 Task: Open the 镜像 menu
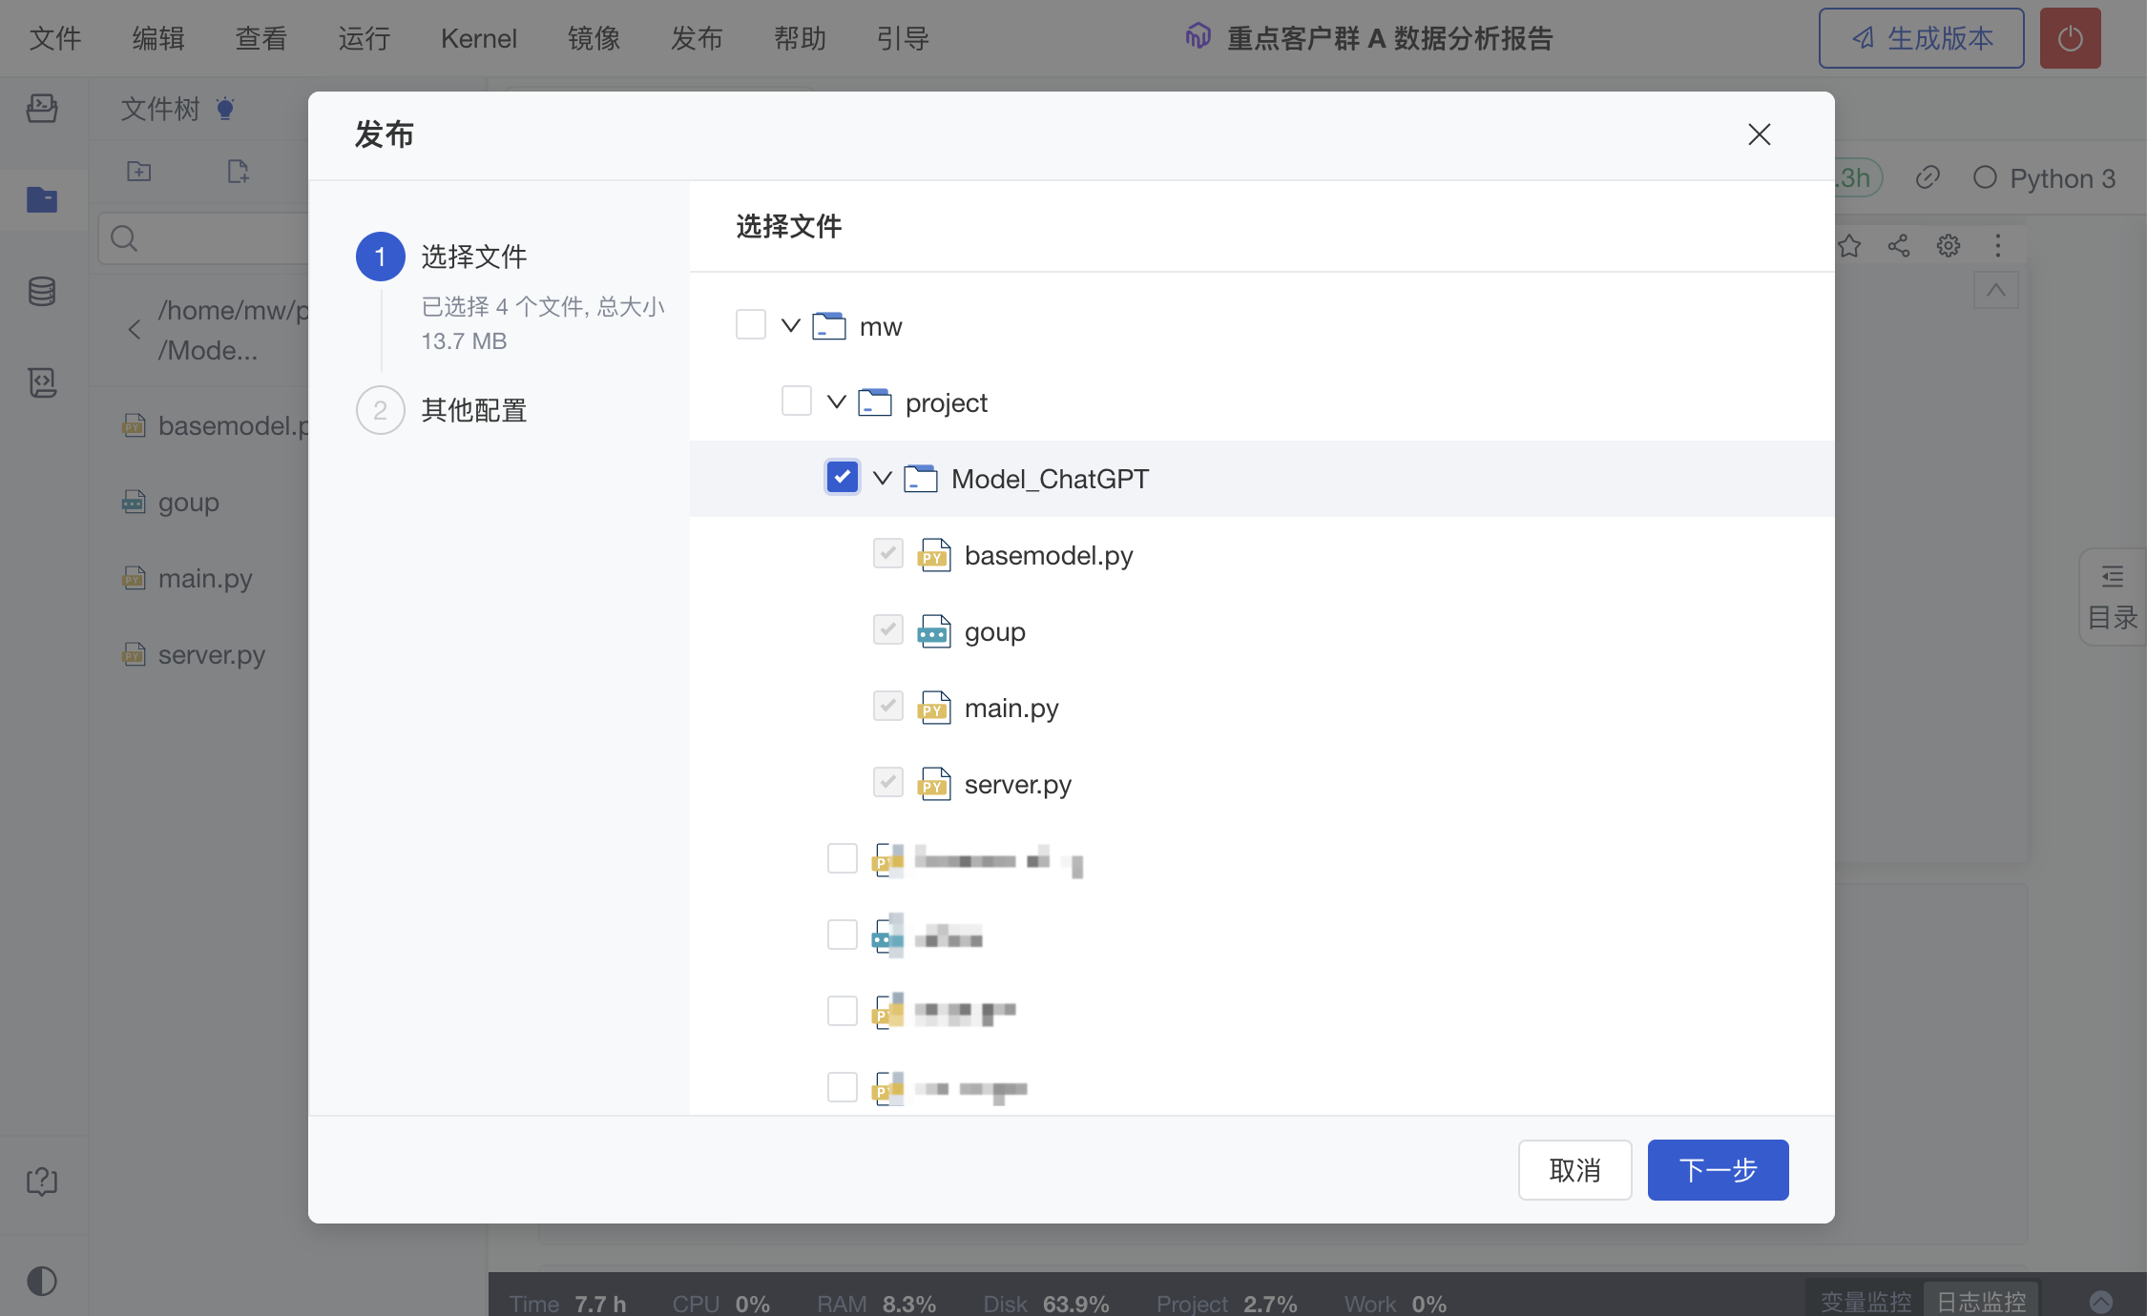tap(594, 39)
